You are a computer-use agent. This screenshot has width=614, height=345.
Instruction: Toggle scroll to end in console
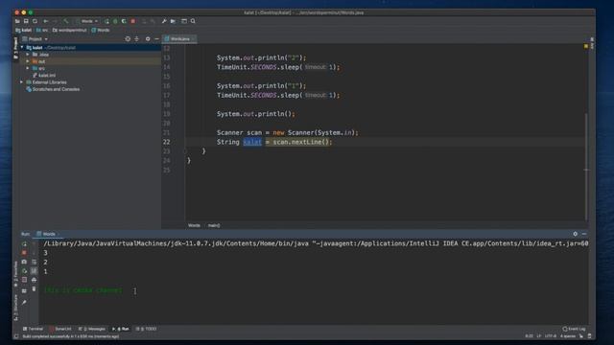tap(35, 270)
